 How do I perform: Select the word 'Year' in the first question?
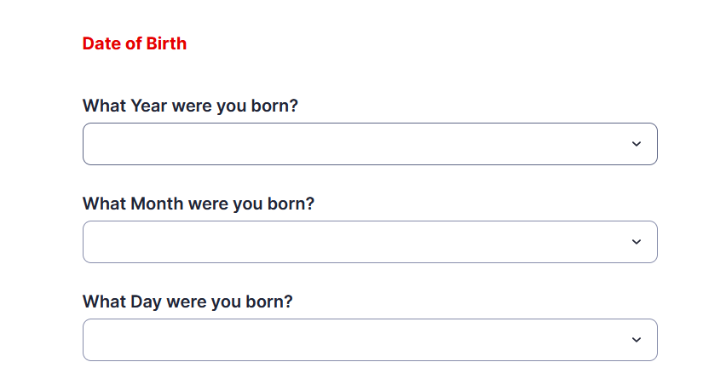148,106
